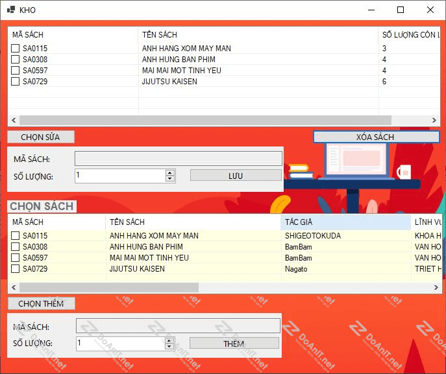Select ANH HUNG BAN PHIM in top list
This screenshot has width=446, height=374.
179,60
